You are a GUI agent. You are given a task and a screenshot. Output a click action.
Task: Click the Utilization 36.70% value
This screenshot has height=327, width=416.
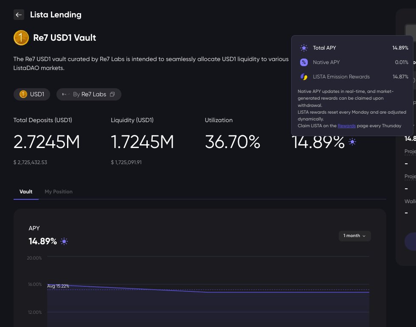point(233,142)
